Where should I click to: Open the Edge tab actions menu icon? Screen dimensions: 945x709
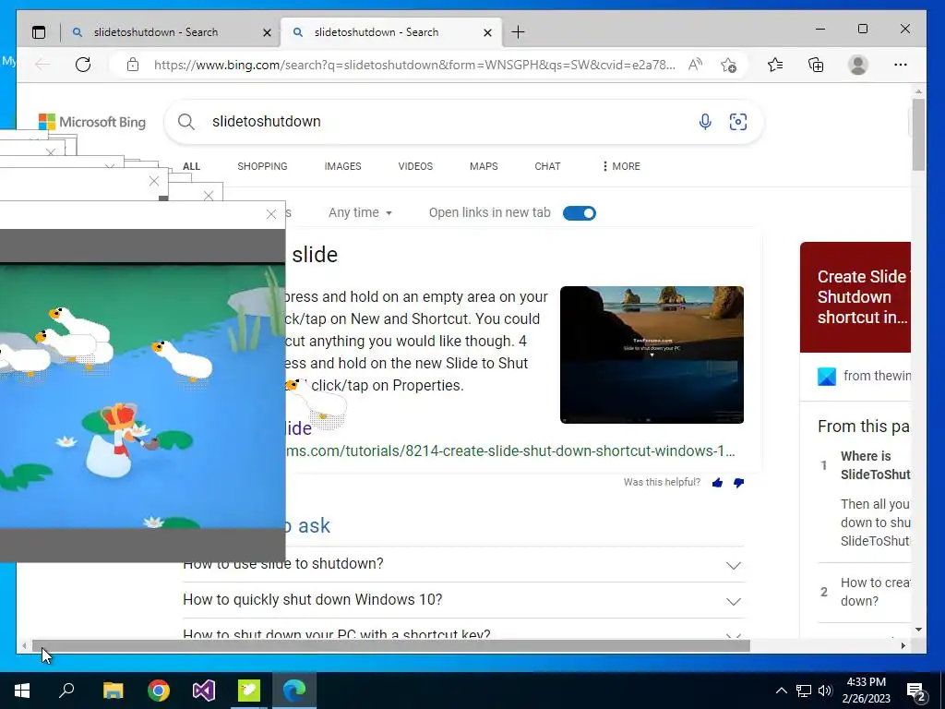pos(39,32)
